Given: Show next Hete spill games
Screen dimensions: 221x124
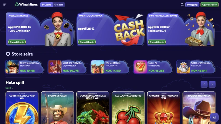Looking at the screenshot, I should click(212, 84).
